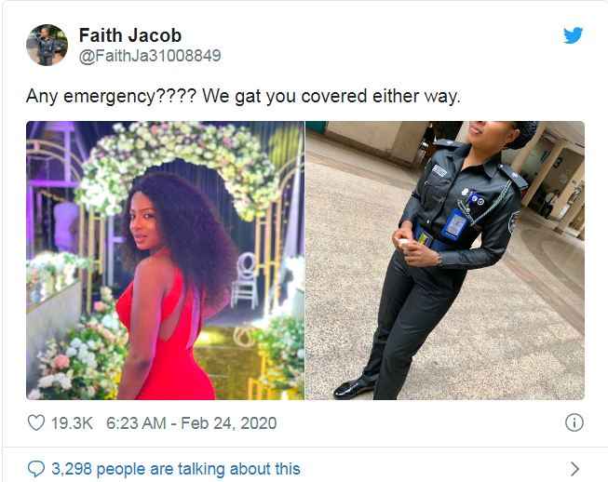Open the 6:23 AM - Feb 24, 2020 timestamp
Viewport: 608px width, 482px height.
click(x=191, y=423)
